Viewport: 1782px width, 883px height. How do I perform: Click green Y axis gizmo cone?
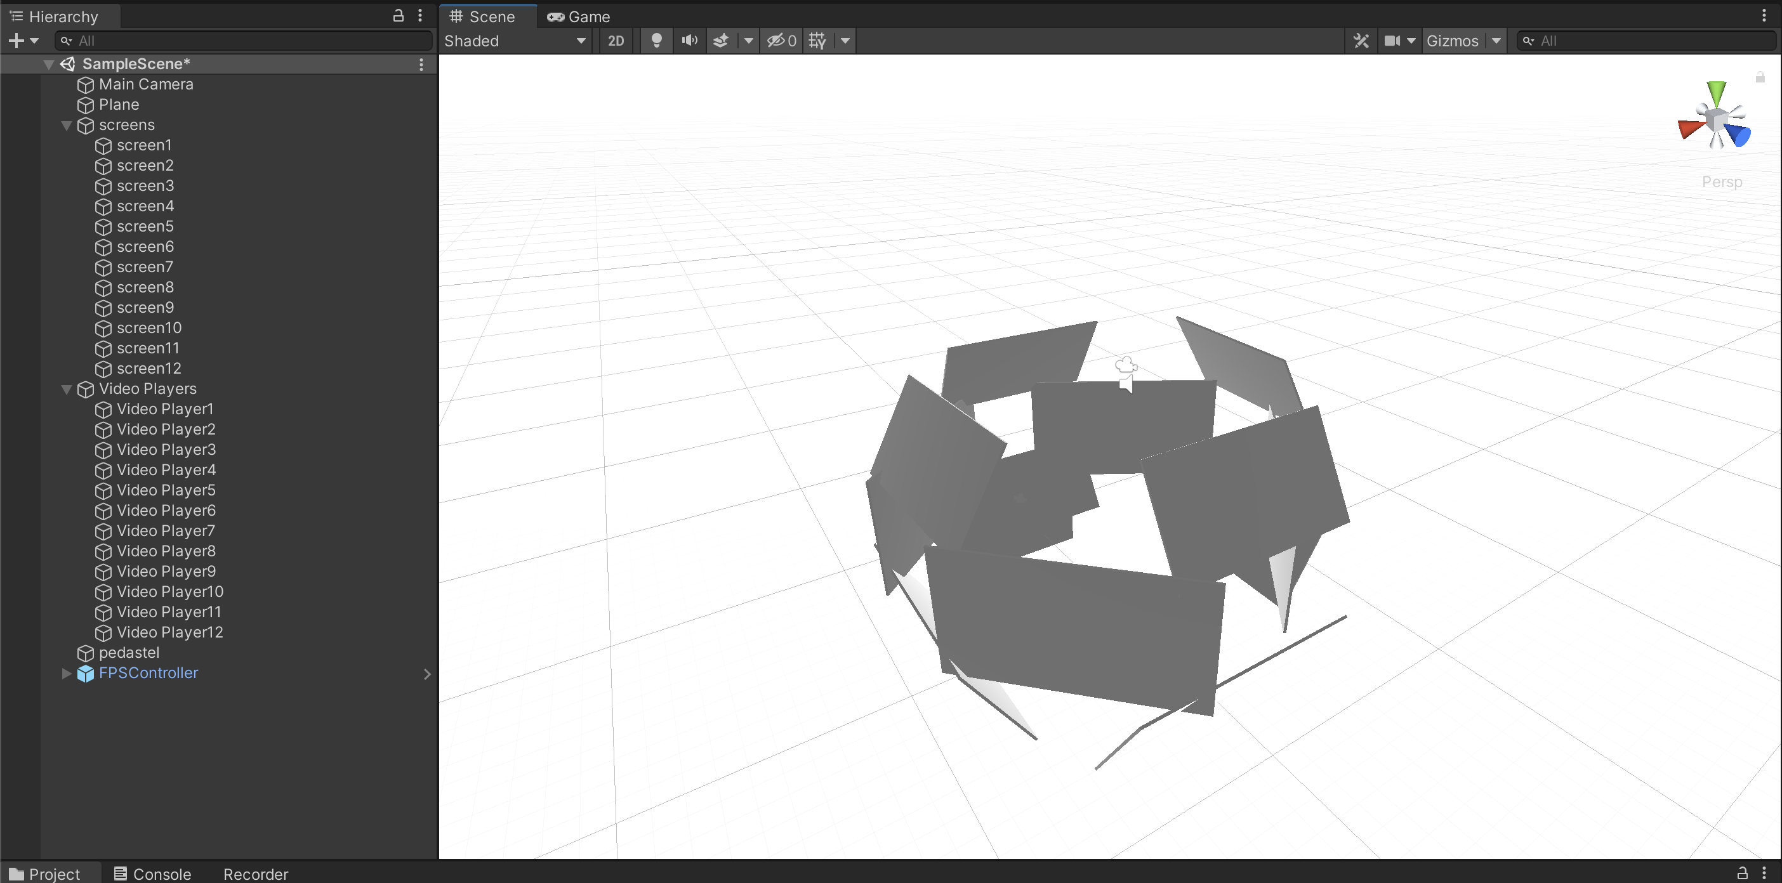click(1716, 93)
